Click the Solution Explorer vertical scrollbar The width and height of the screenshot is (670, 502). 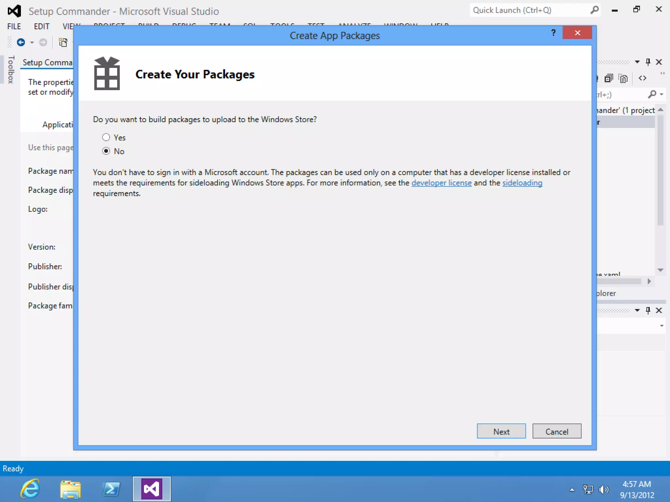pyautogui.click(x=660, y=170)
